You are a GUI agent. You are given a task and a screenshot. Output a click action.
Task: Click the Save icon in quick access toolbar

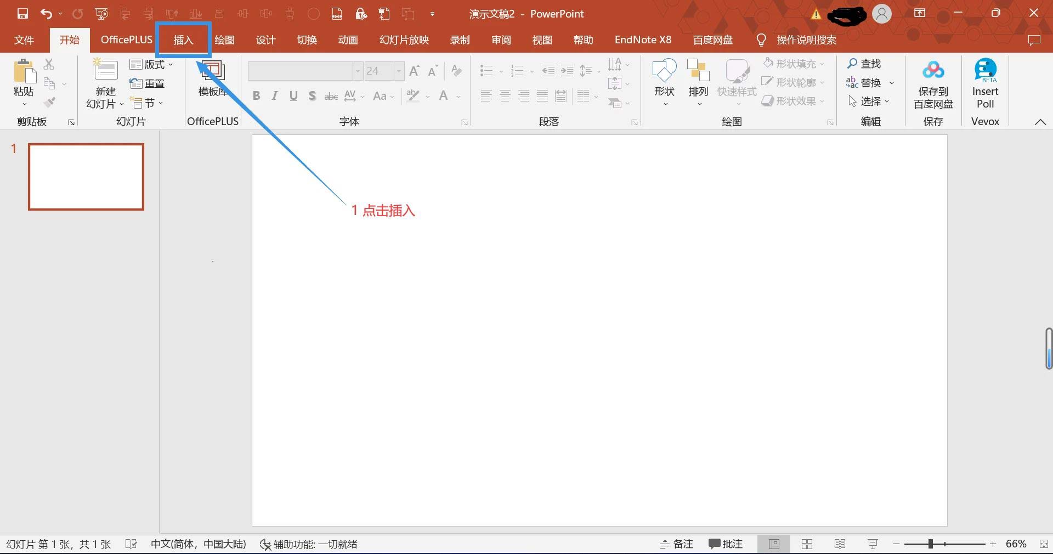point(22,14)
